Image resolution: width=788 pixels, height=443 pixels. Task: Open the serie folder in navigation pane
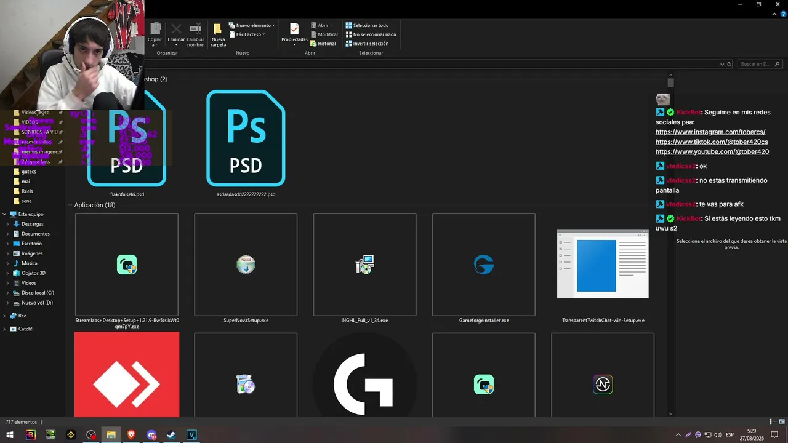point(26,201)
